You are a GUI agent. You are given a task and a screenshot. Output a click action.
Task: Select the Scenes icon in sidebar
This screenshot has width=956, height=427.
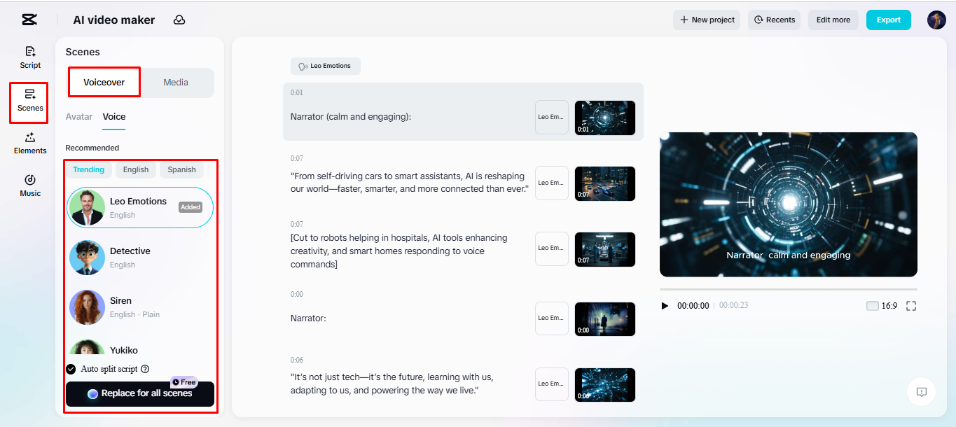pos(29,102)
